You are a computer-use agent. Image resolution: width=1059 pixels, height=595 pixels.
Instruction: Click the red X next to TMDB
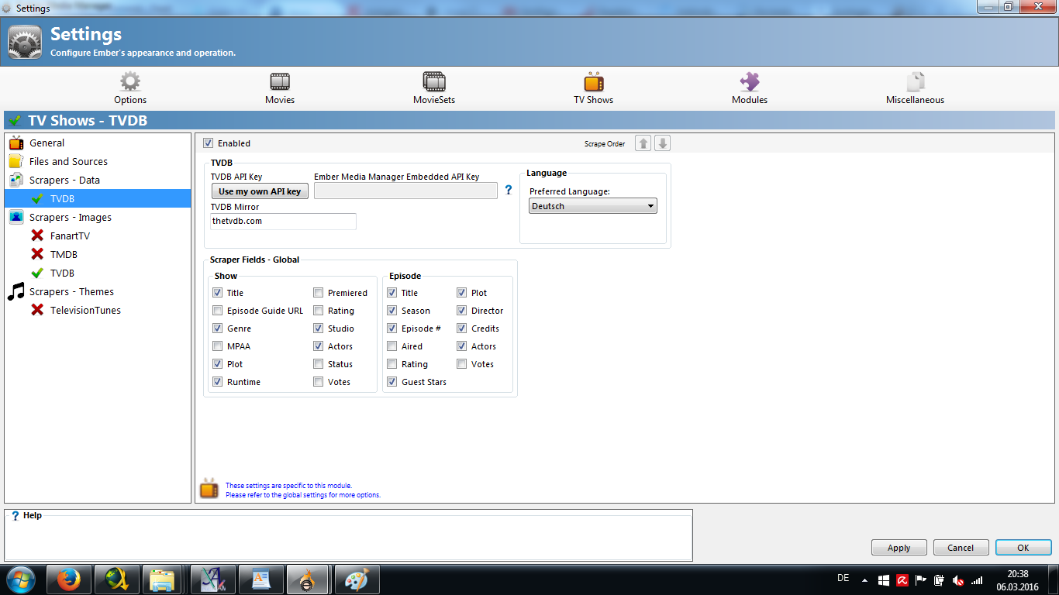[x=37, y=254]
